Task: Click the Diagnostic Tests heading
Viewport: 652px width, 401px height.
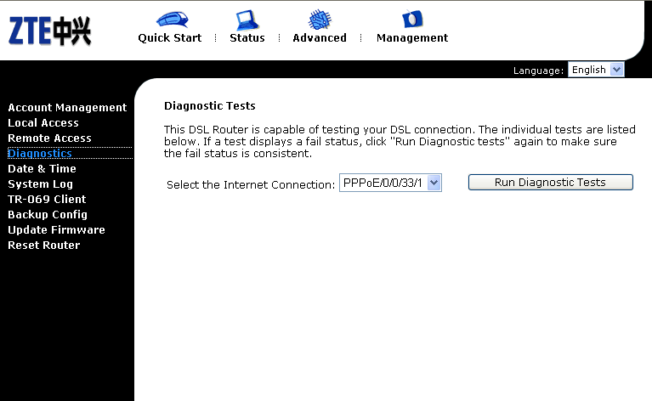Action: click(x=210, y=106)
